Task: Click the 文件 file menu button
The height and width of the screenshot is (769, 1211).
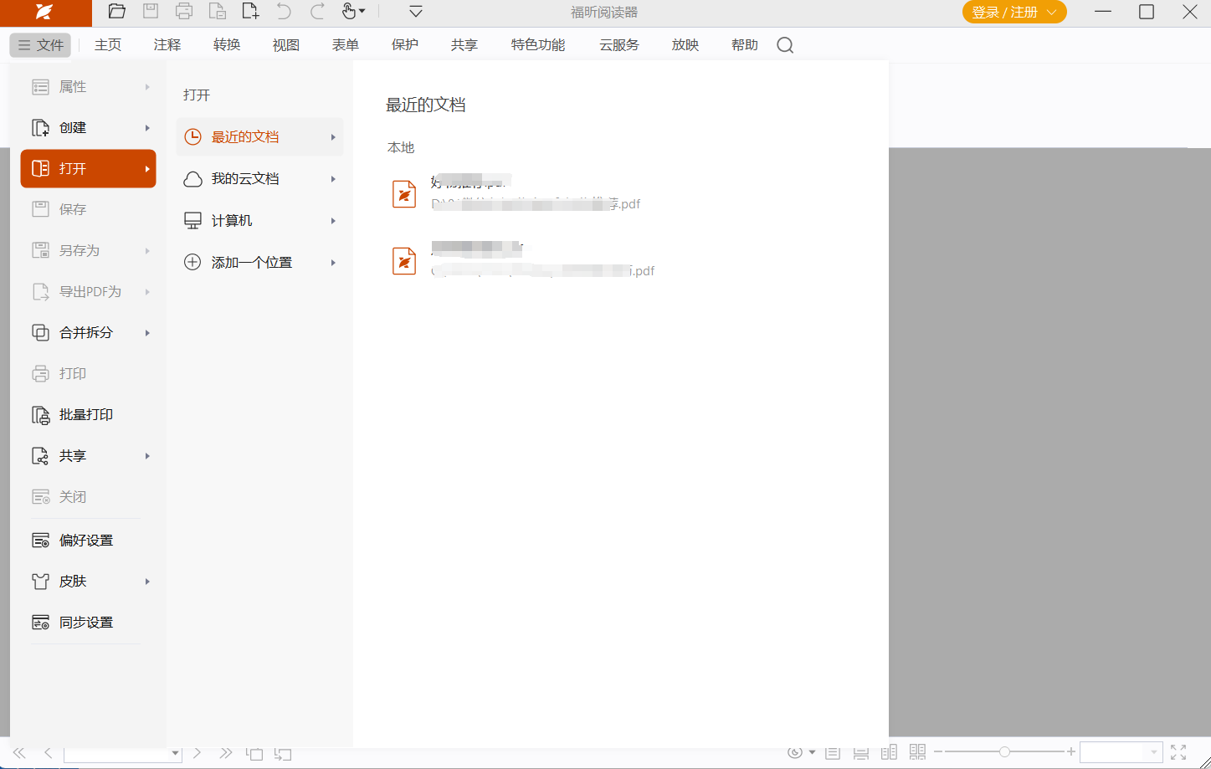Action: tap(41, 45)
